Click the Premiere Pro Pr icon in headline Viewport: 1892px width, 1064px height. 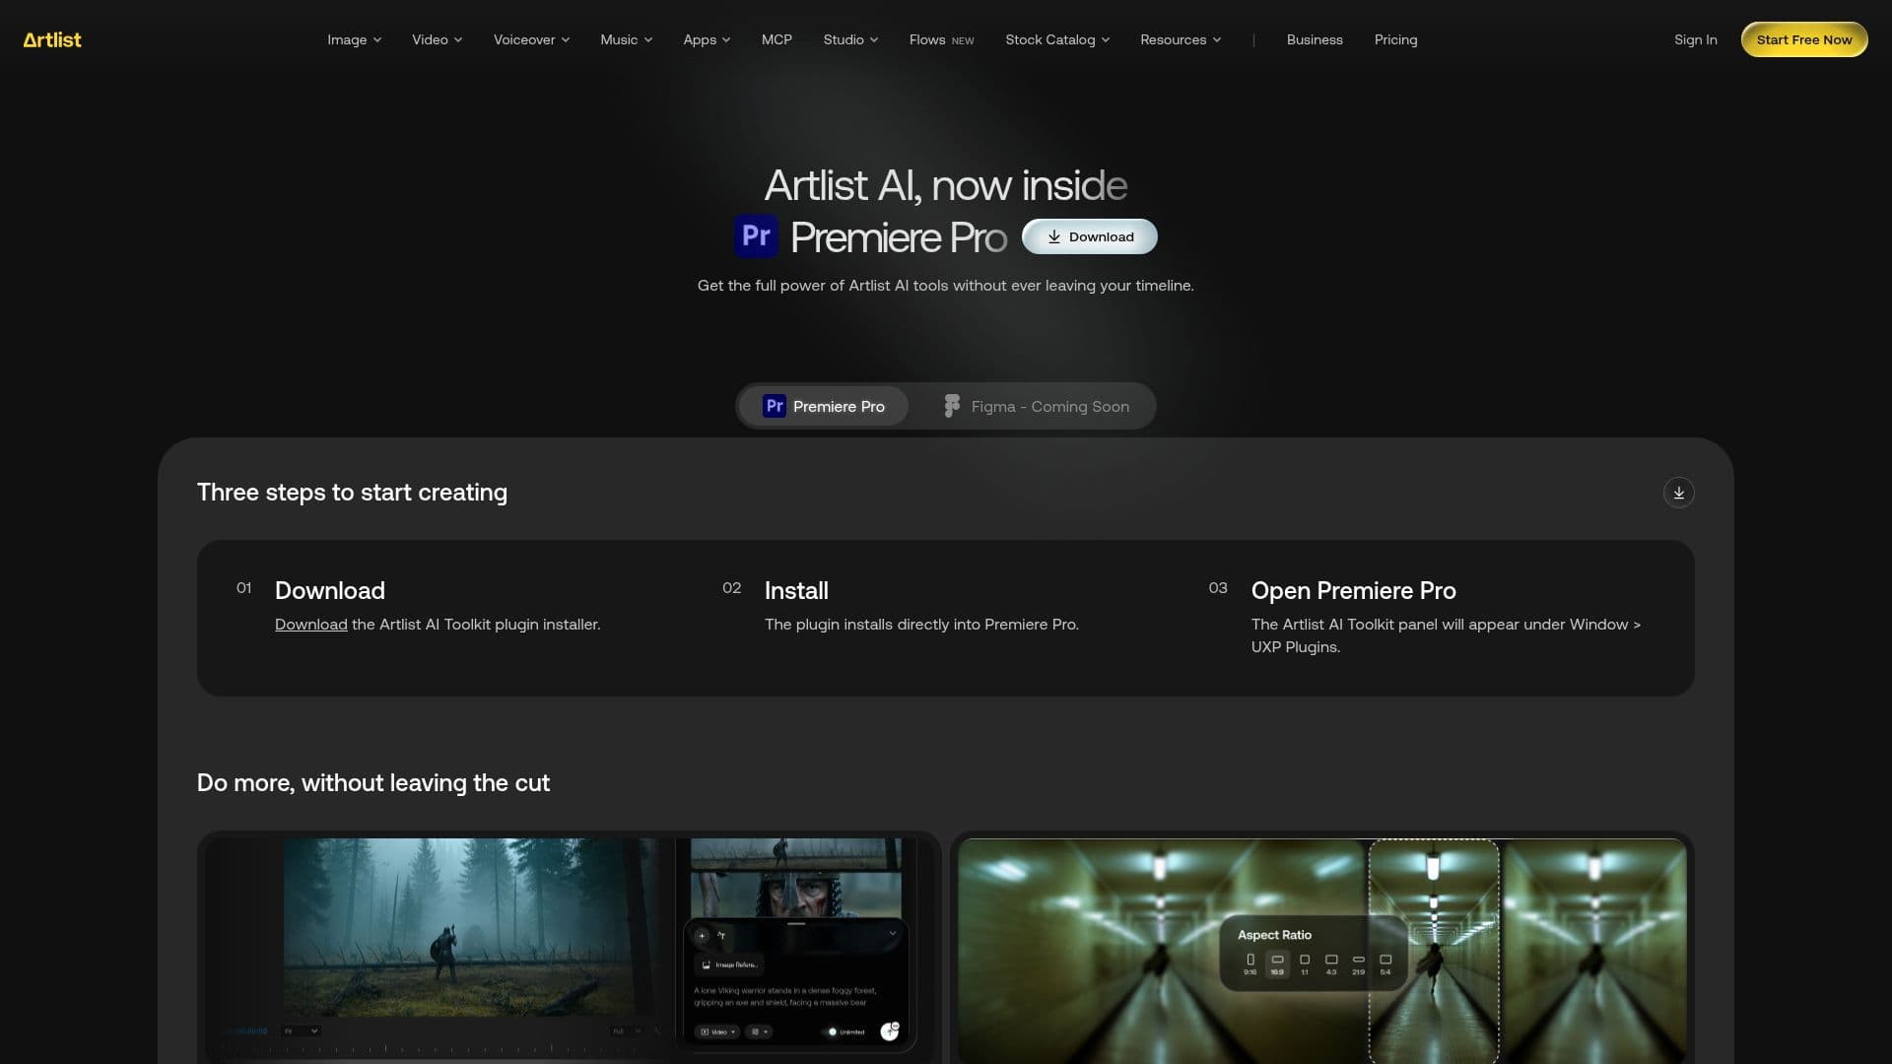click(x=756, y=236)
